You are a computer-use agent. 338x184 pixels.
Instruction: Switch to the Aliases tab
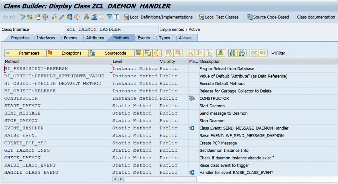(x=185, y=38)
